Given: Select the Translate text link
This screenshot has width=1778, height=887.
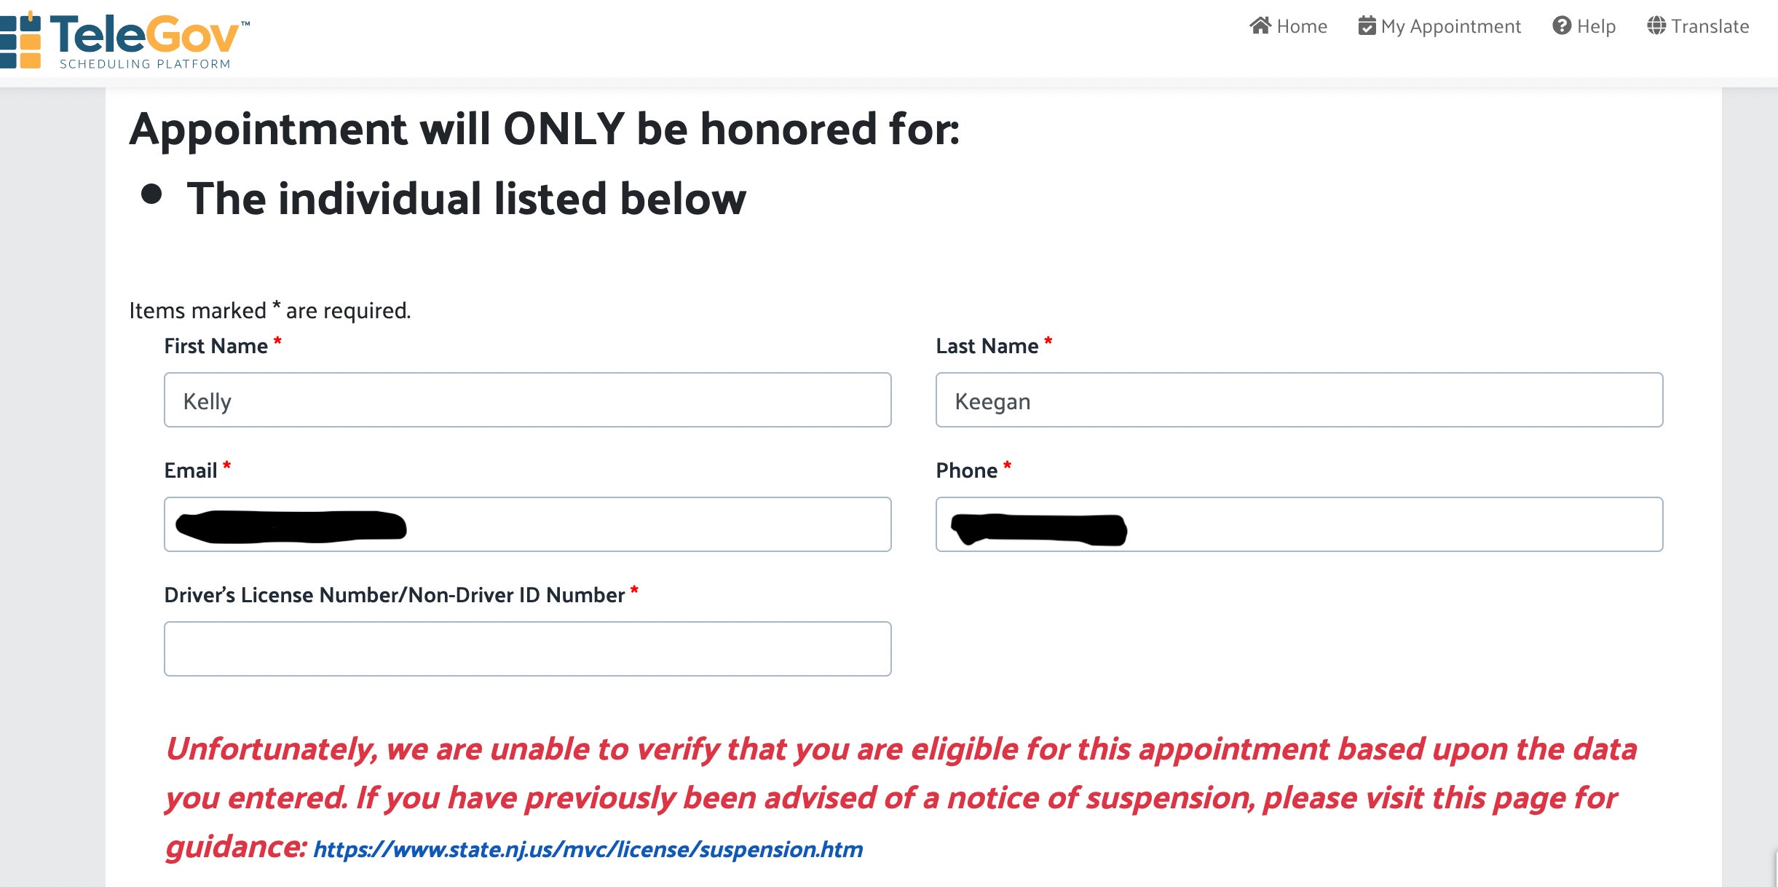Looking at the screenshot, I should point(1710,27).
